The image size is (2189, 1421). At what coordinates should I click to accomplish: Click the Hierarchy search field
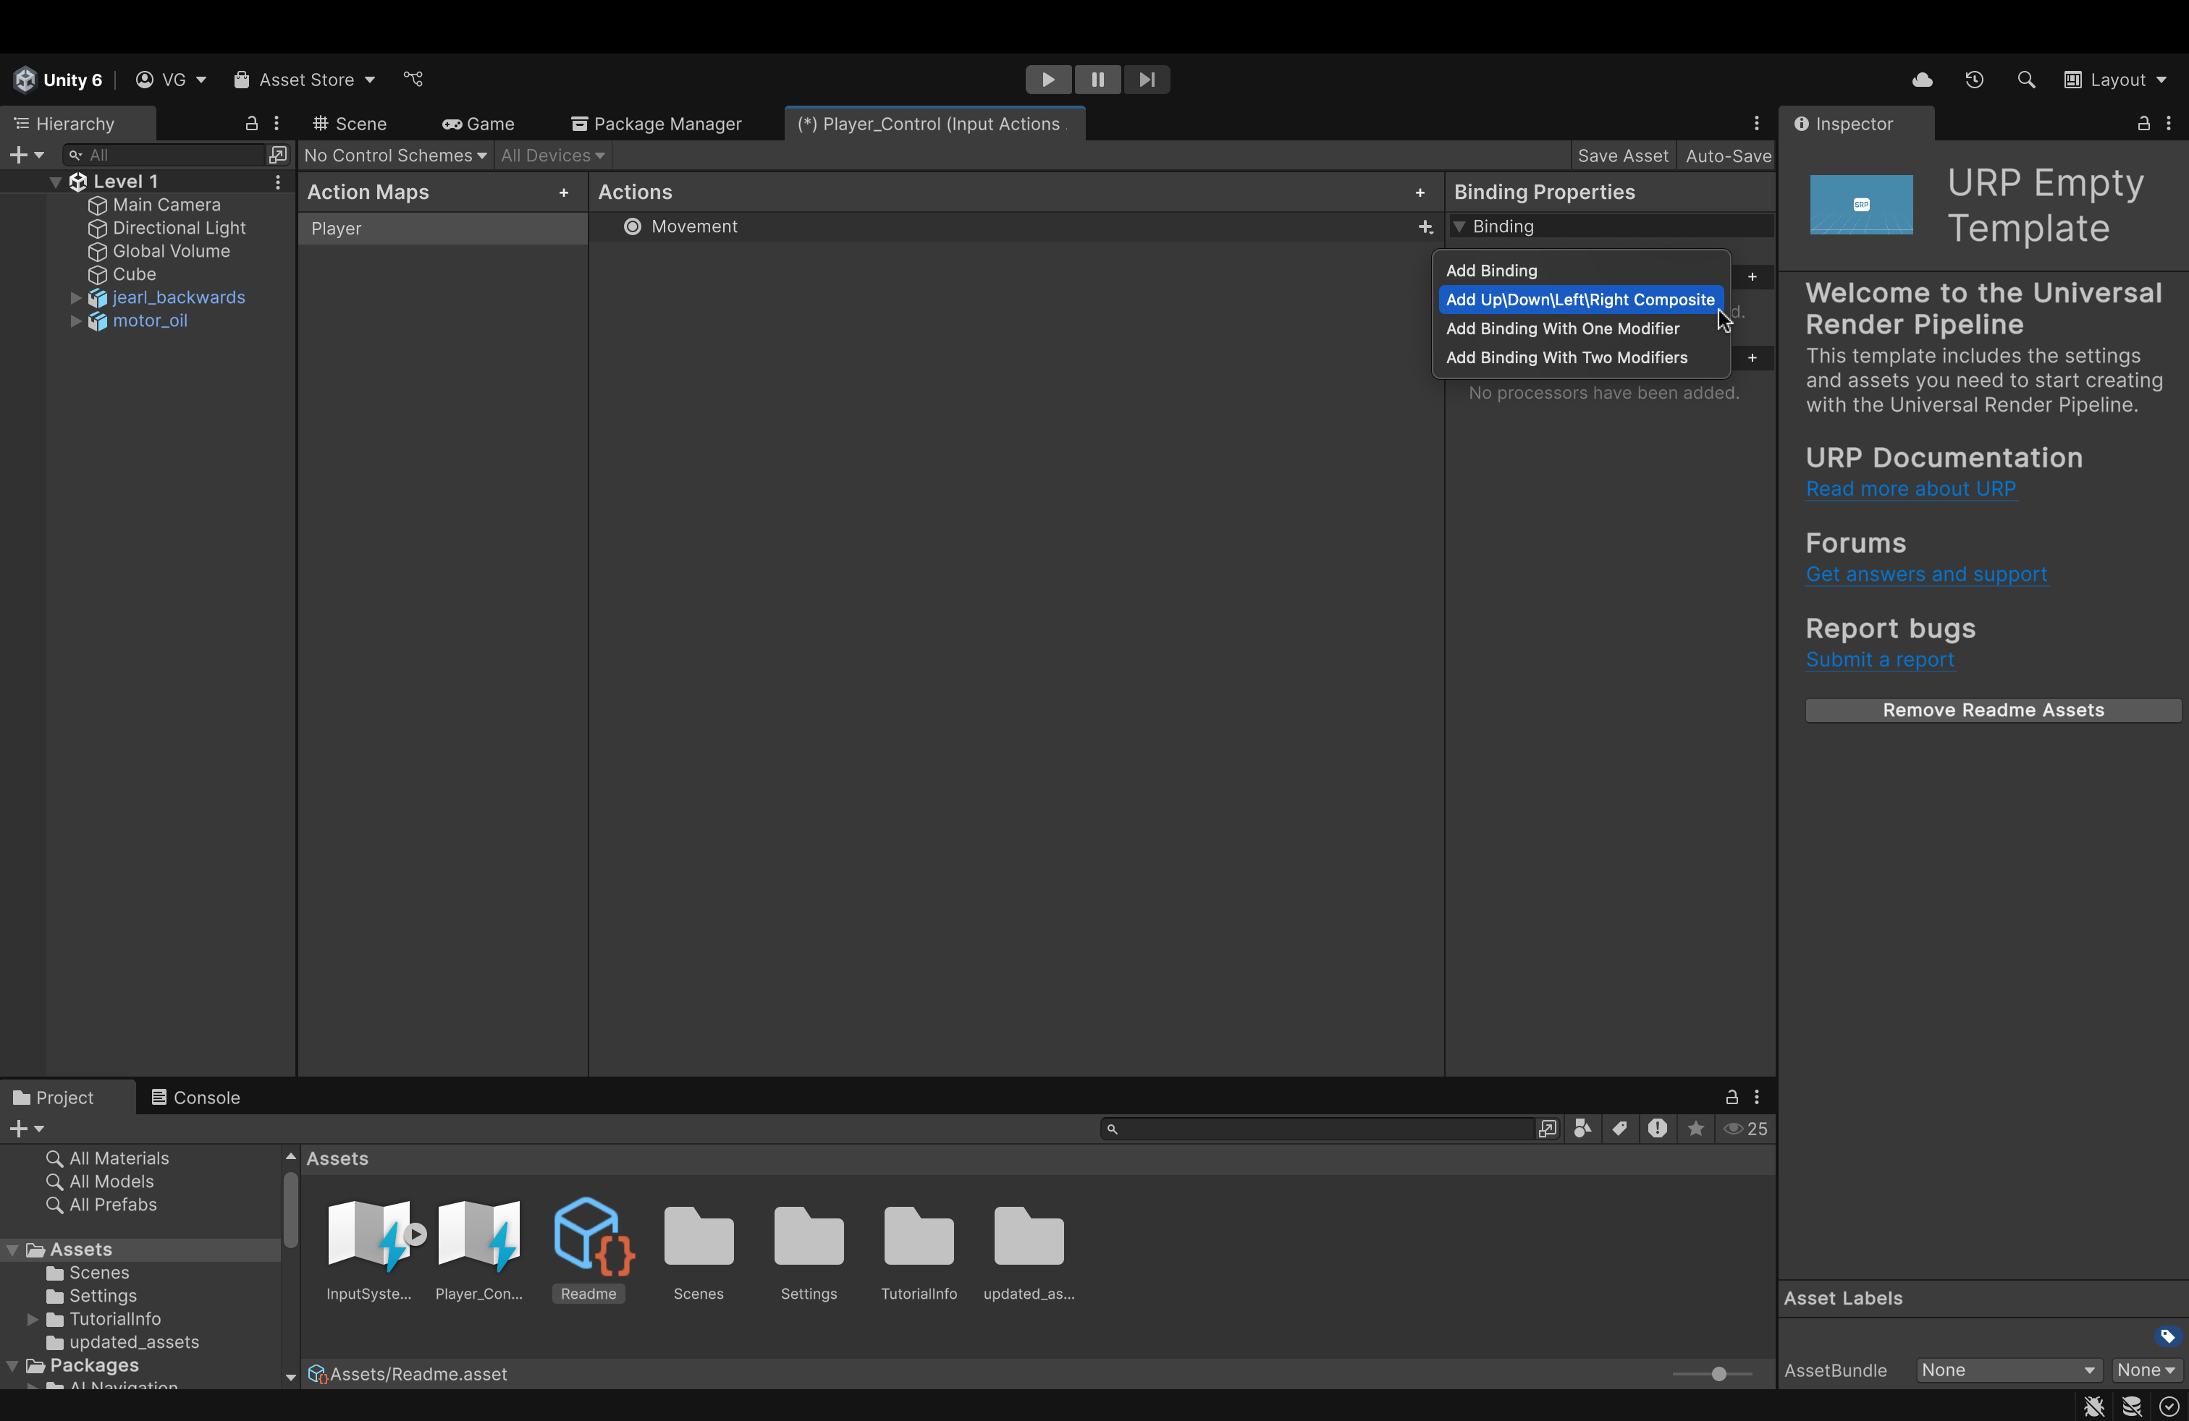tap(166, 156)
